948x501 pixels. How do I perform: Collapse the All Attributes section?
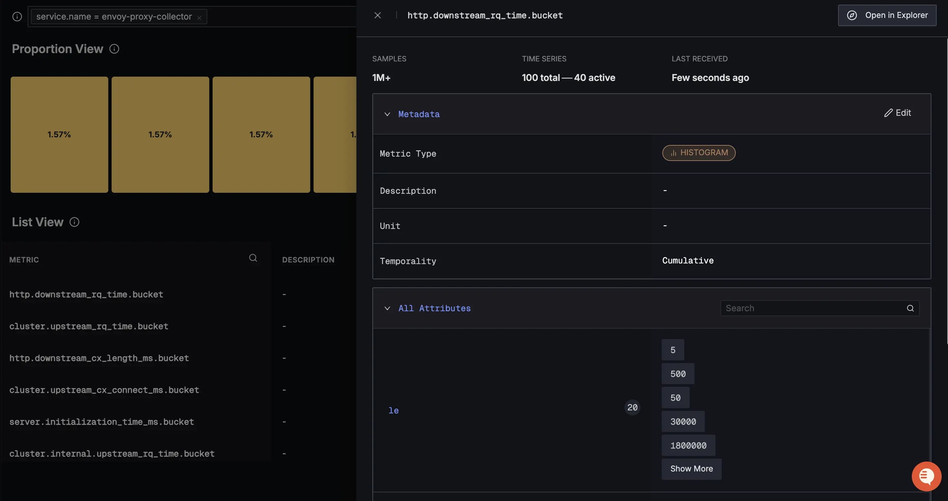387,308
